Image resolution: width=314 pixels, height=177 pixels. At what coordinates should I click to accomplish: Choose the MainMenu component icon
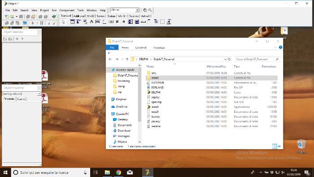point(78,22)
